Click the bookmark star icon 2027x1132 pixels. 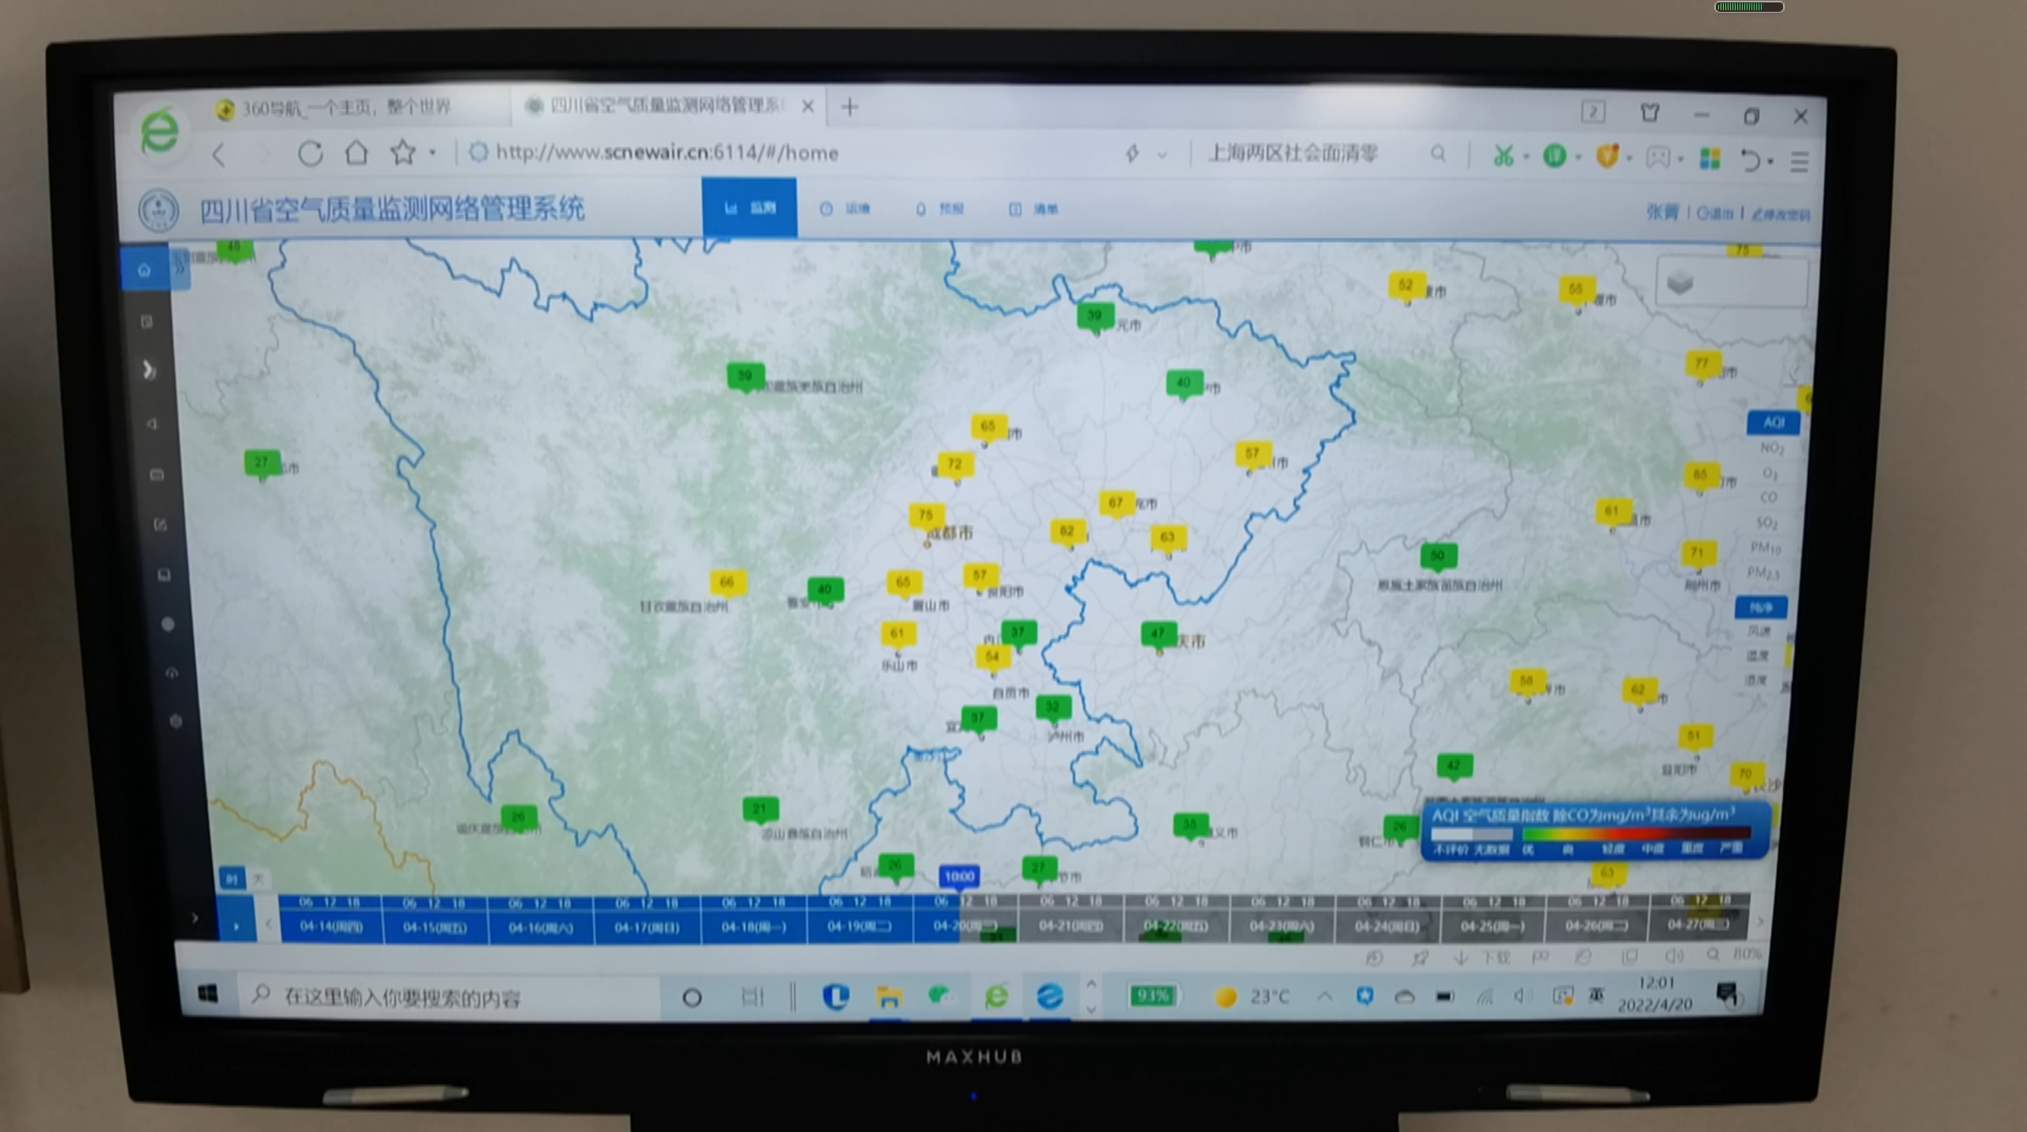tap(403, 152)
